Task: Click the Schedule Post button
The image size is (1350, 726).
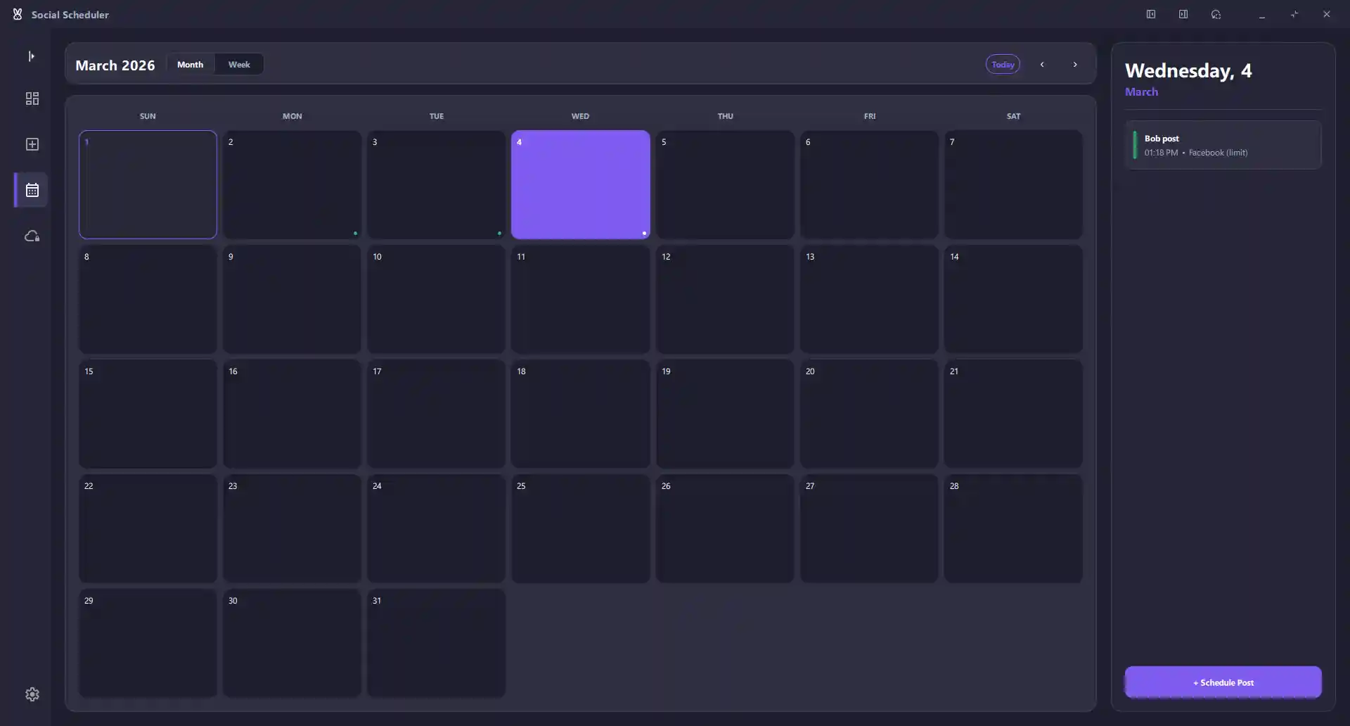Action: 1223,682
